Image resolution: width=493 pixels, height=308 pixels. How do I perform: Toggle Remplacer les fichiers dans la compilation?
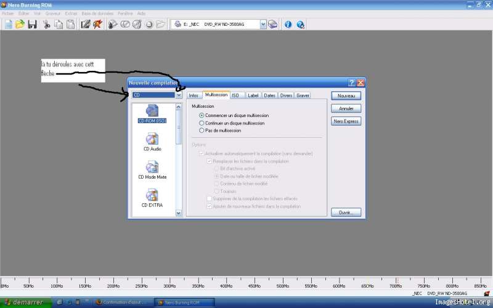click(209, 161)
